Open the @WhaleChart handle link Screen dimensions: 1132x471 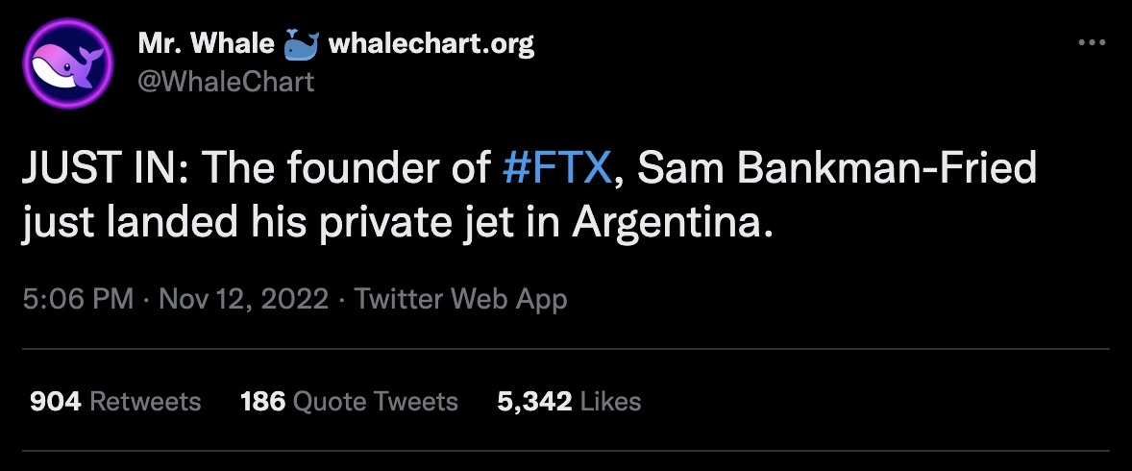pos(226,81)
